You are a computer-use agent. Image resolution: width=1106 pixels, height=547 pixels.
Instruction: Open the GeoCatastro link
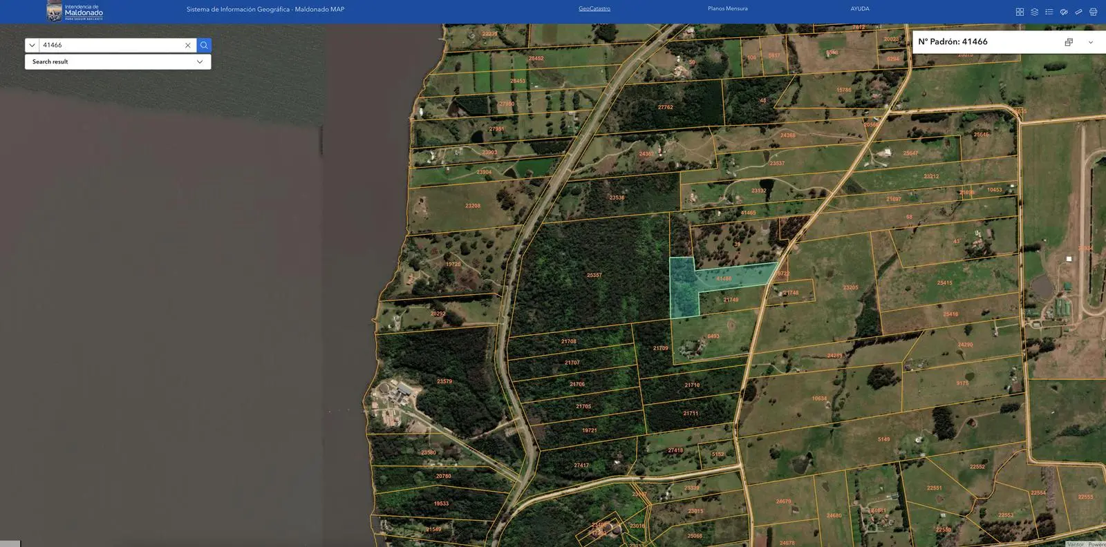pyautogui.click(x=594, y=9)
